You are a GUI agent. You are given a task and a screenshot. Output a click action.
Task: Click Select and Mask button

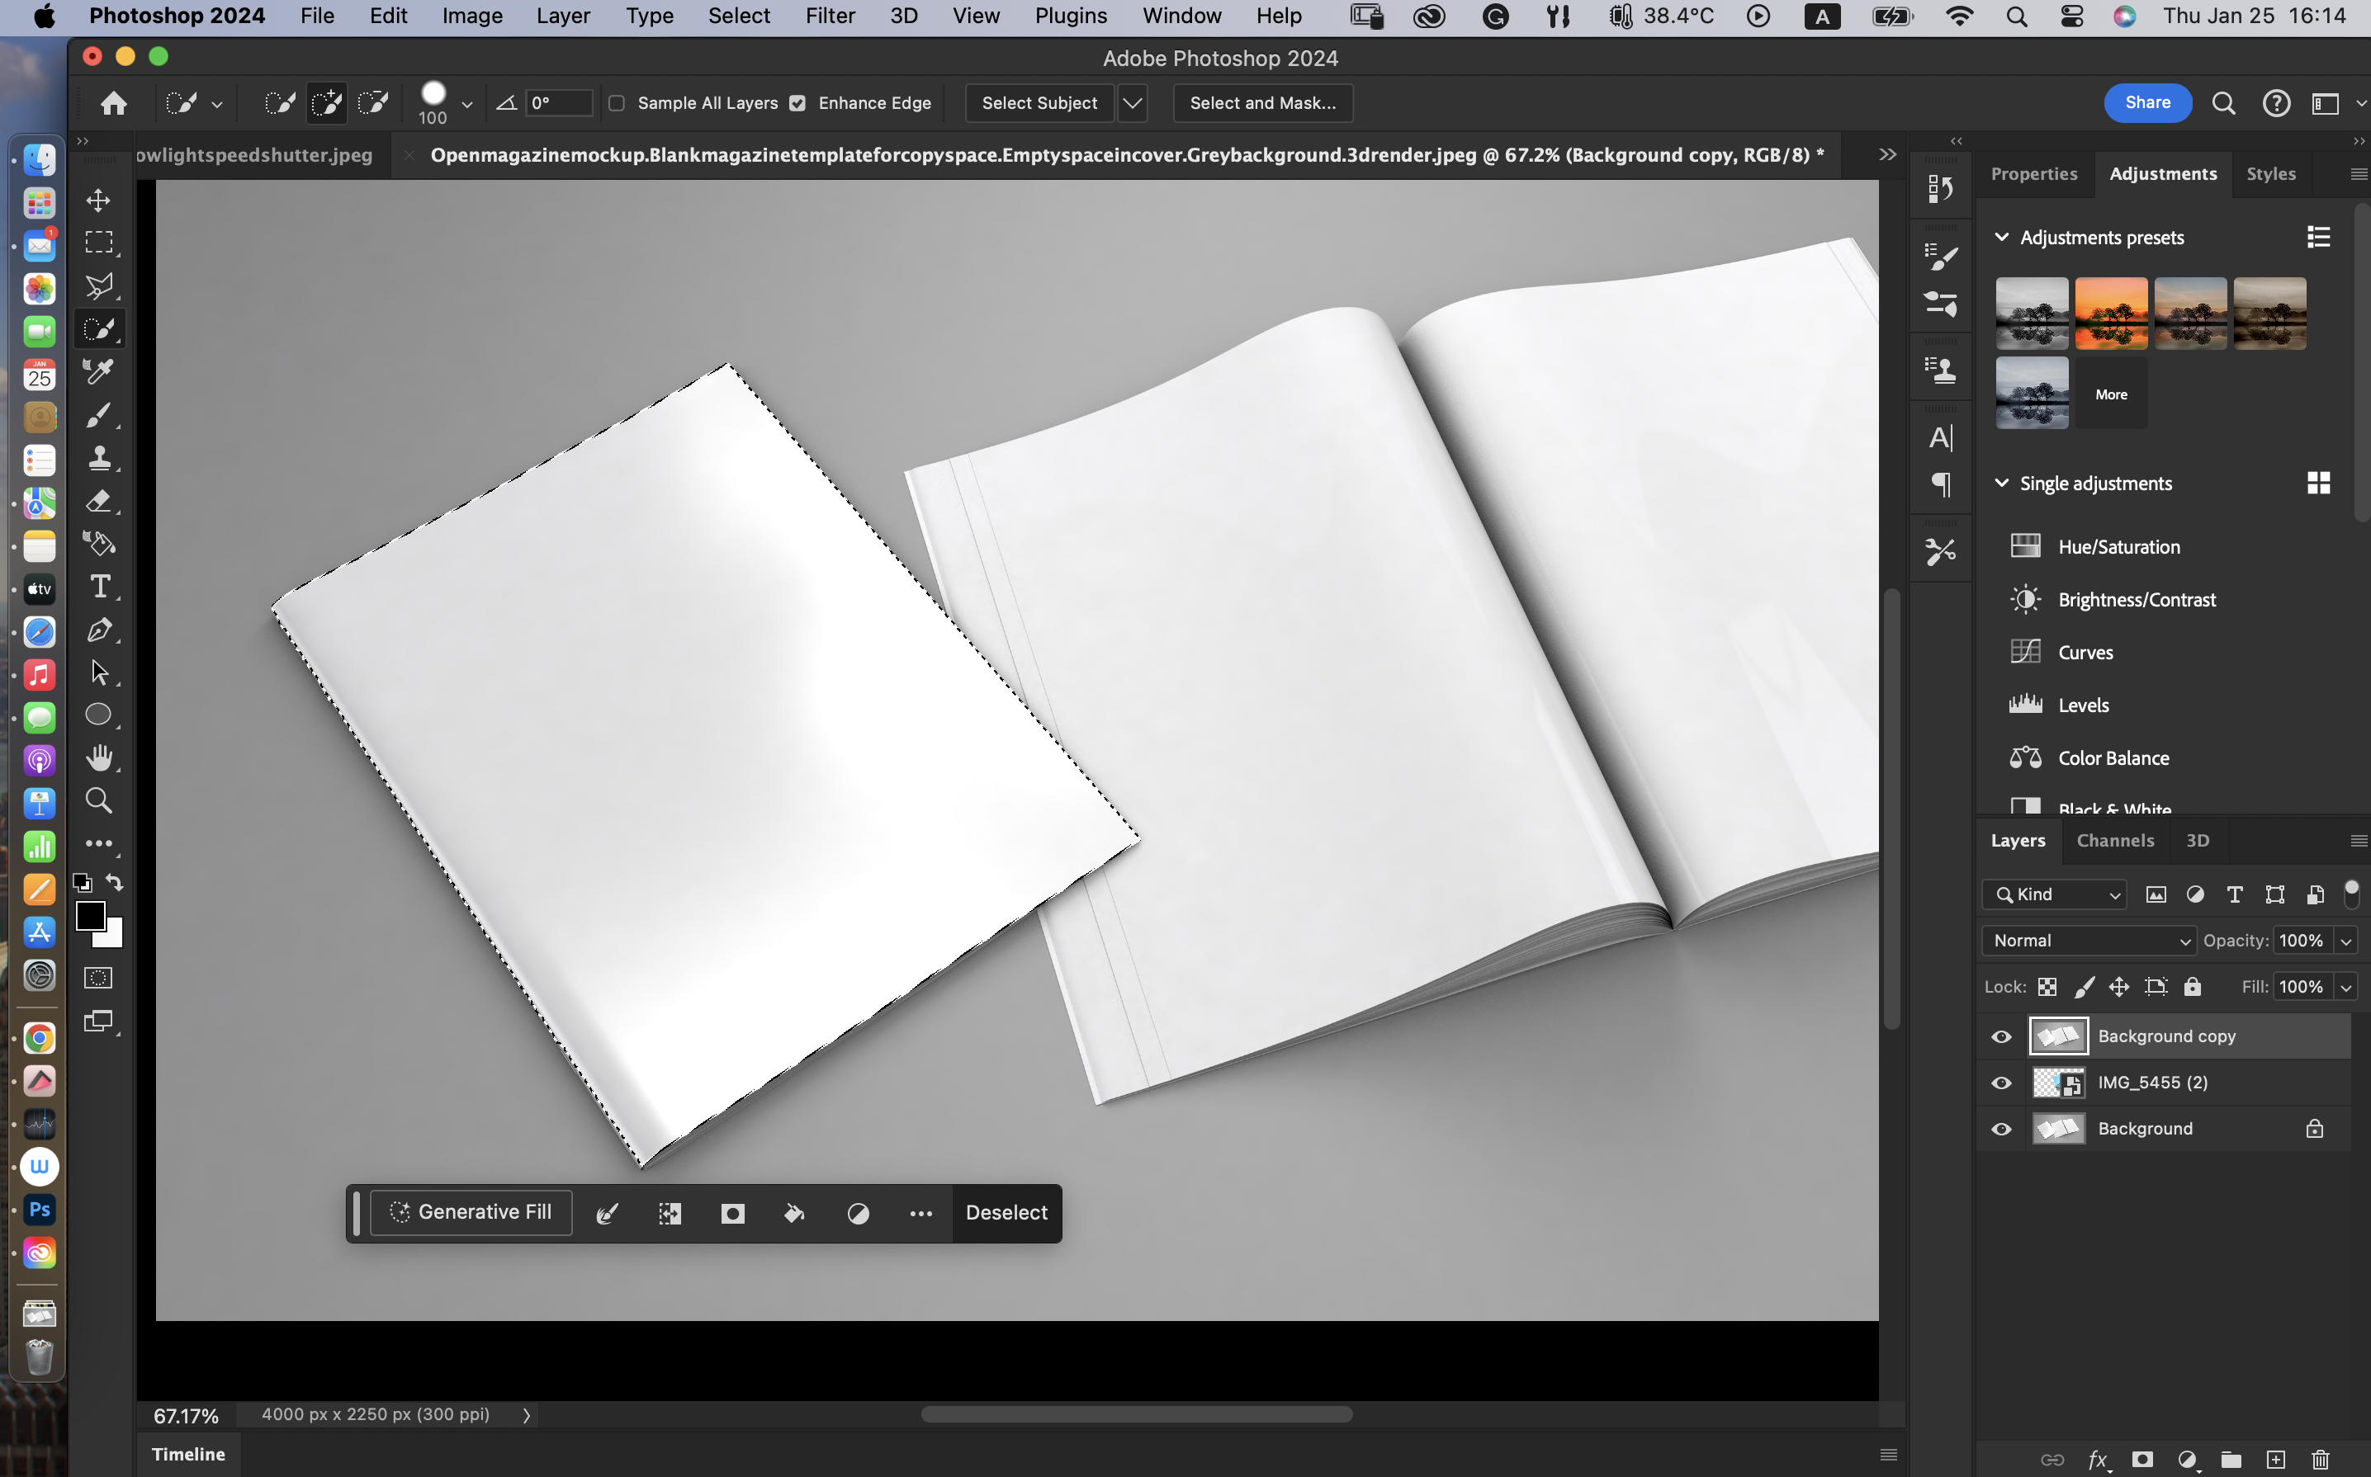[x=1261, y=103]
